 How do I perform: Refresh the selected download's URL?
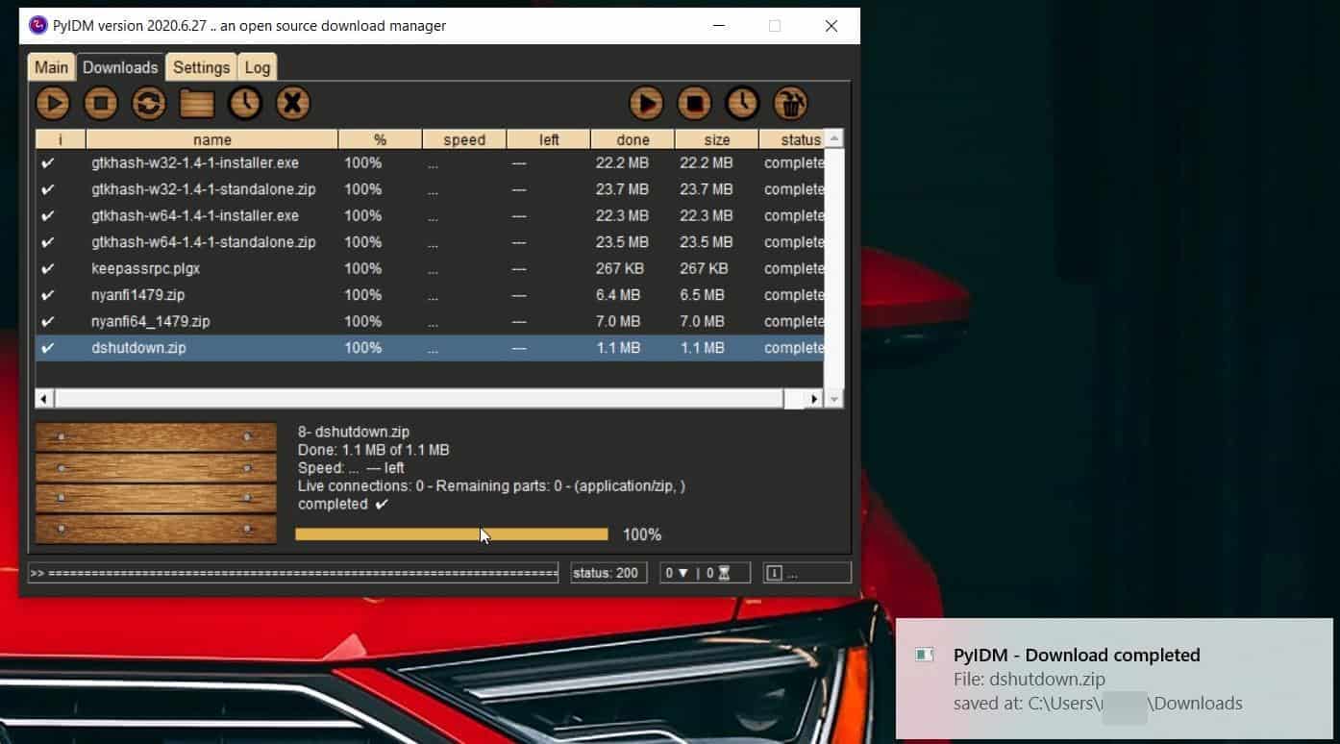click(x=149, y=103)
